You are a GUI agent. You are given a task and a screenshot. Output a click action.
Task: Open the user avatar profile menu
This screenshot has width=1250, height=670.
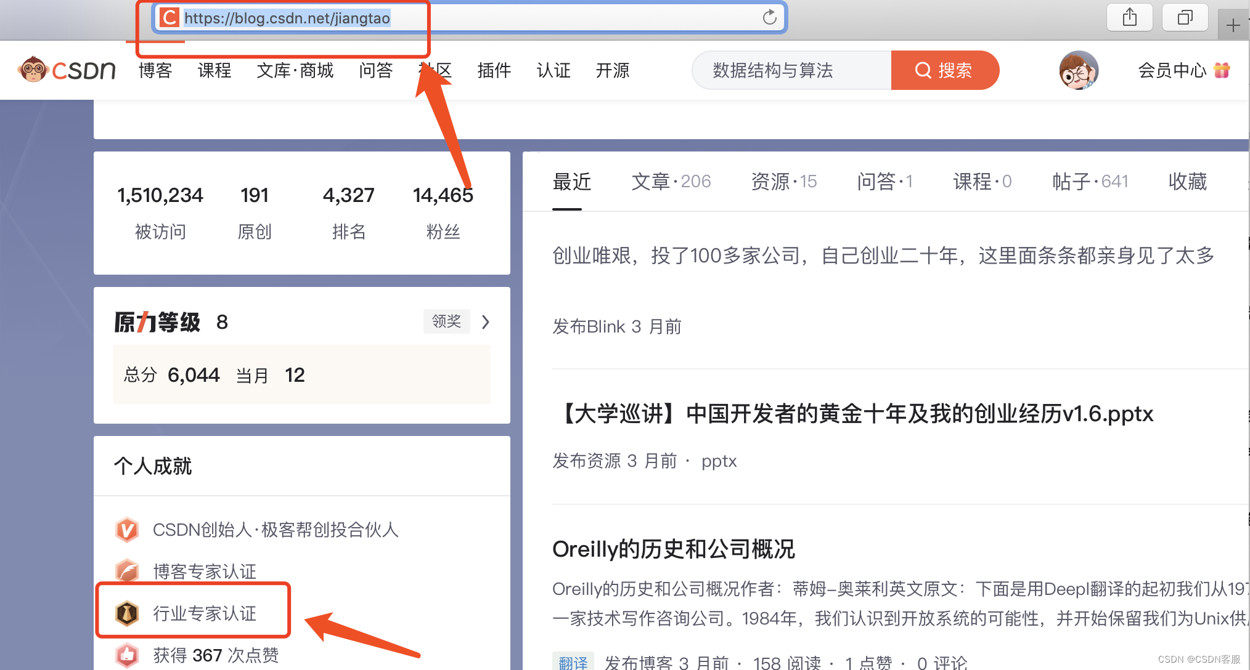point(1078,70)
